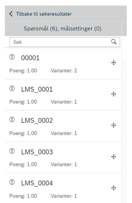This screenshot has width=132, height=203.
Task: Open the LMS_0001 question entry
Action: tap(63, 95)
